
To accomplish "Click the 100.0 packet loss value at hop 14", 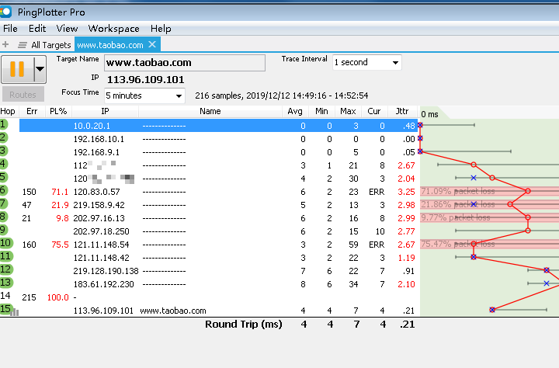I will [x=57, y=297].
